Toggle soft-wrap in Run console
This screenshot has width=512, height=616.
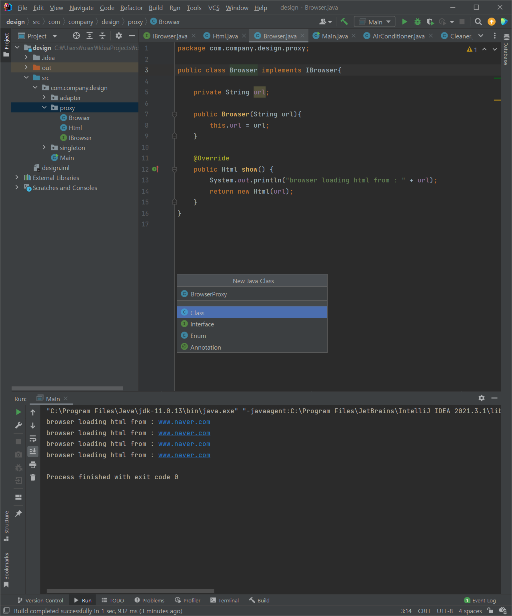[33, 438]
